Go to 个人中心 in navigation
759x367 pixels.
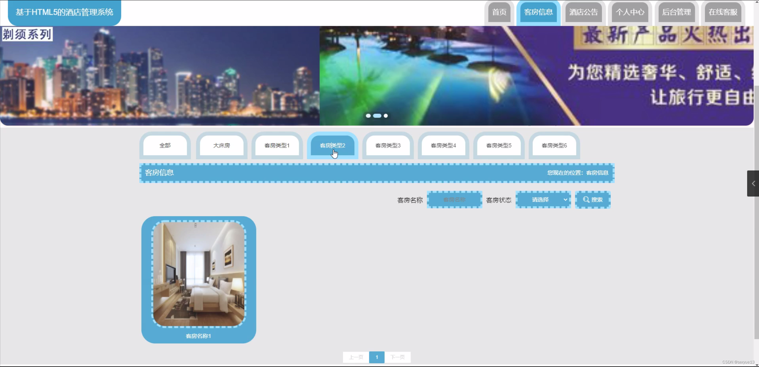click(x=630, y=12)
